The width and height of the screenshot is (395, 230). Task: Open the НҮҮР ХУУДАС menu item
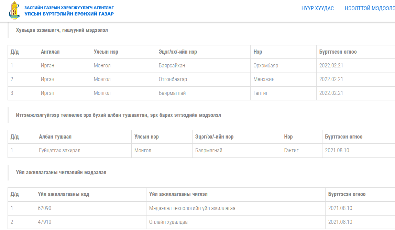tap(317, 9)
